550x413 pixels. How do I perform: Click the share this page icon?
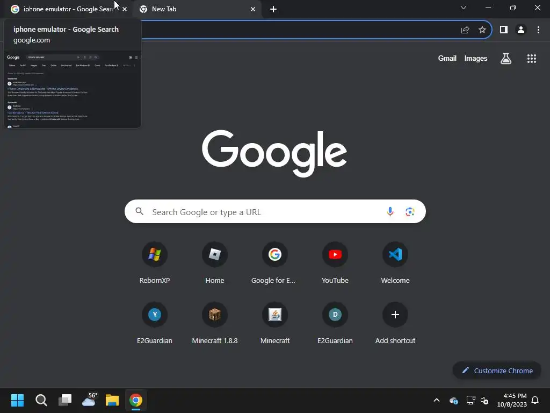(x=465, y=30)
